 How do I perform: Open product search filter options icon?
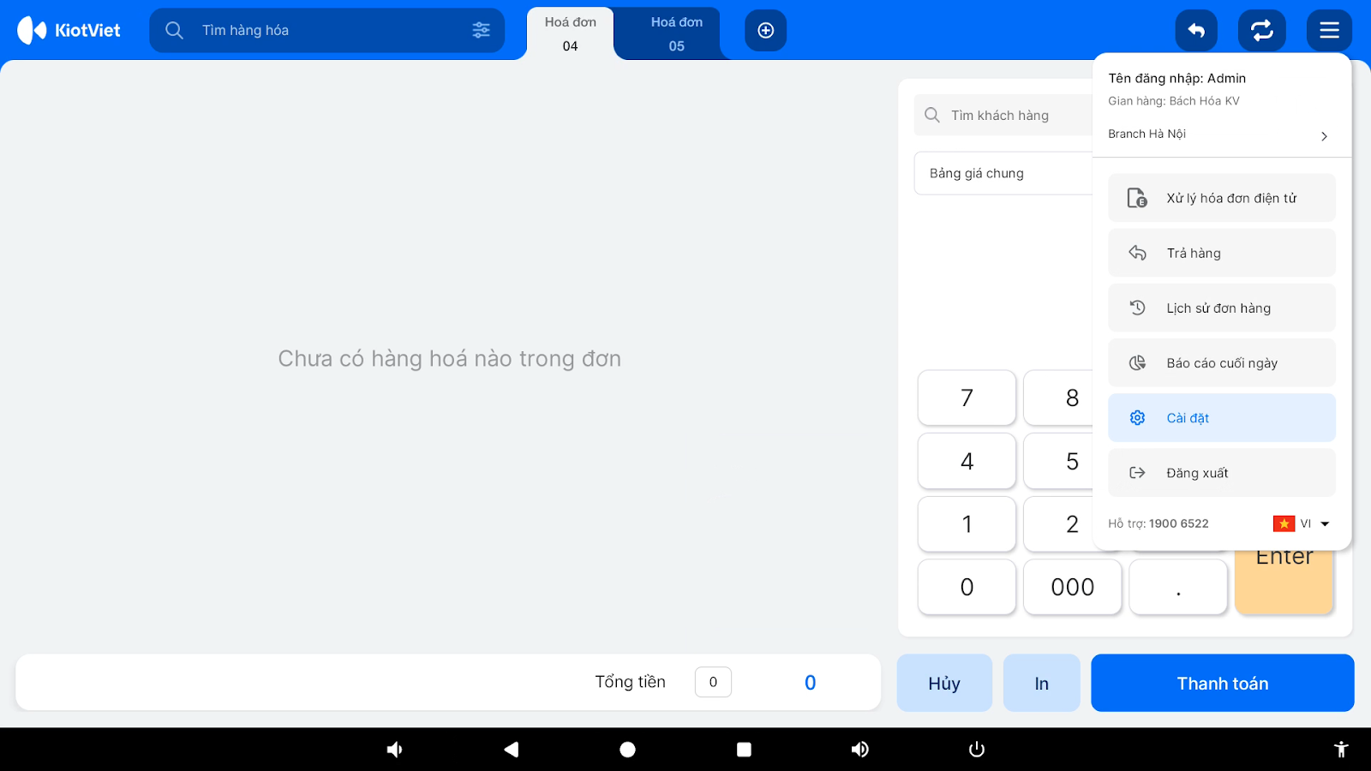[x=481, y=30]
